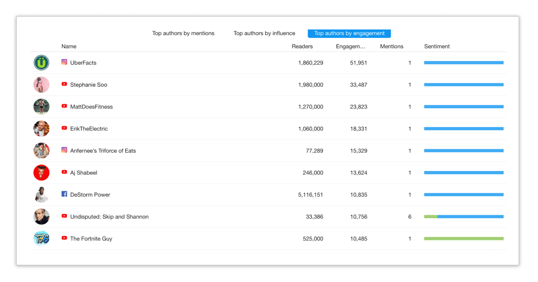Click the YouTube icon beside Aj Shabeel
This screenshot has width=538, height=282.
(x=64, y=172)
